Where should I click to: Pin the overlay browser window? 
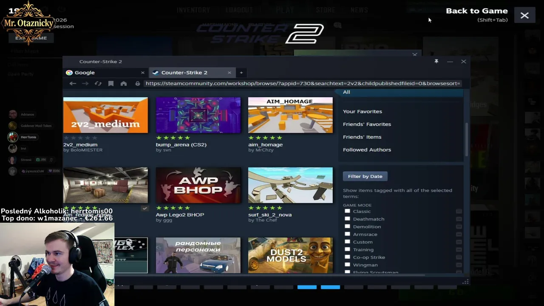point(436,62)
